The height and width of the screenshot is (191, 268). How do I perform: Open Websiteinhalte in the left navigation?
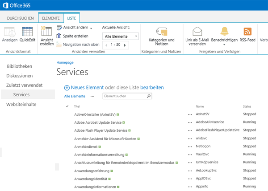tap(21, 104)
